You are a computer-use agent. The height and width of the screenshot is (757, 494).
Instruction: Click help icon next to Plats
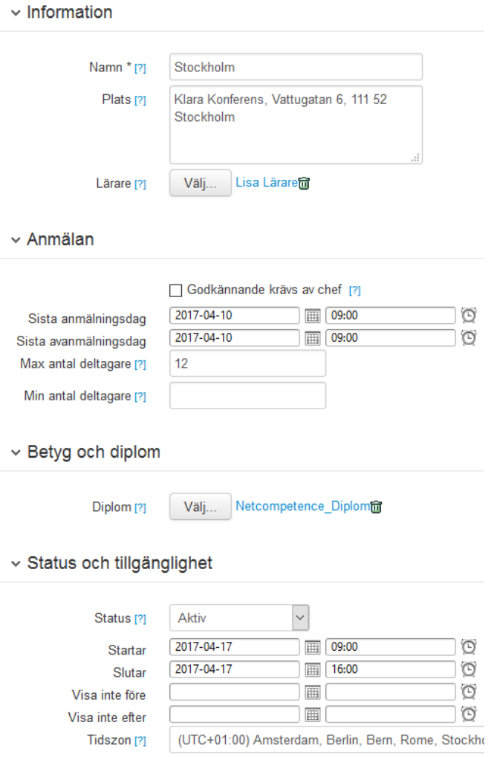point(140,100)
